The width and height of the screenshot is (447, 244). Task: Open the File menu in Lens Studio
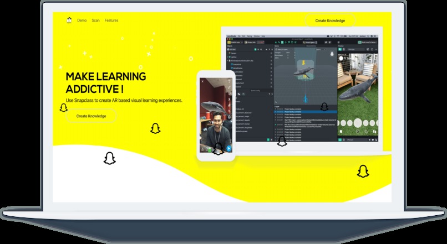tap(239, 36)
